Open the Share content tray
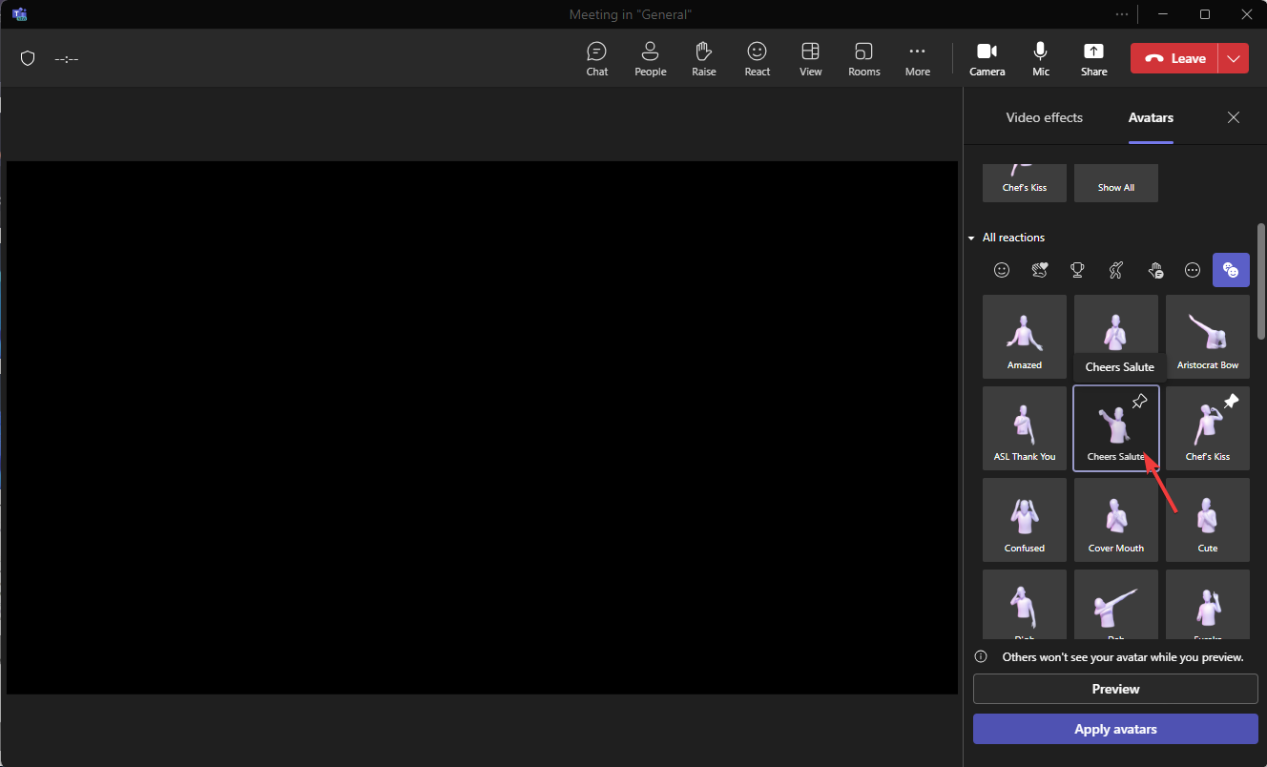 pyautogui.click(x=1094, y=58)
